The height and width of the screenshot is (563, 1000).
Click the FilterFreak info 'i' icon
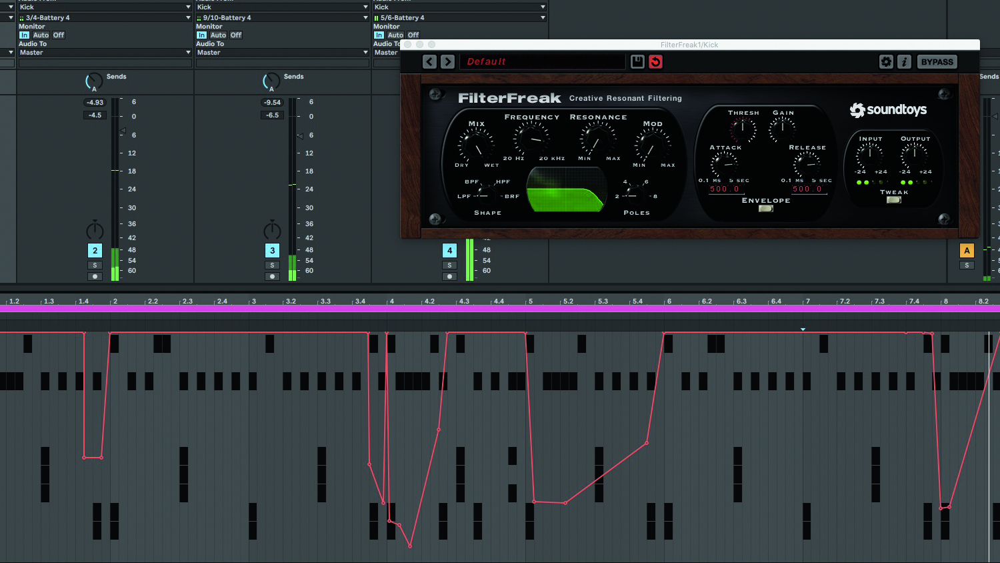click(x=904, y=62)
